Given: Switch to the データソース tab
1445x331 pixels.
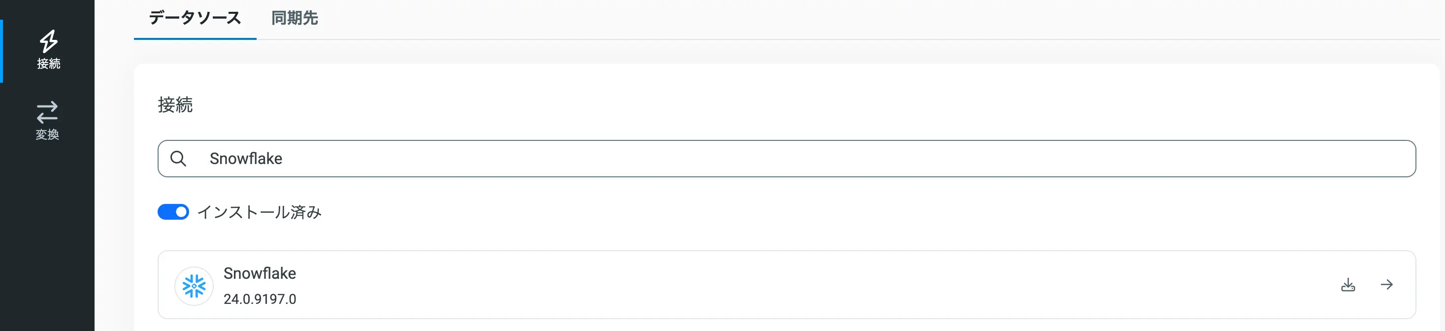Looking at the screenshot, I should click(x=195, y=19).
